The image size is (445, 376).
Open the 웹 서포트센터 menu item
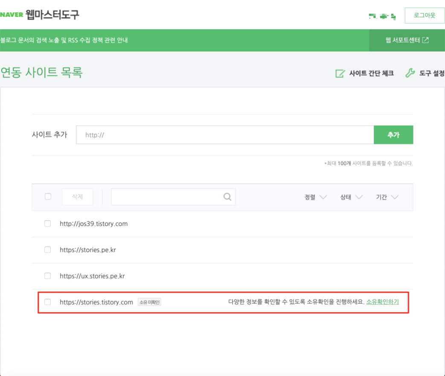(407, 40)
